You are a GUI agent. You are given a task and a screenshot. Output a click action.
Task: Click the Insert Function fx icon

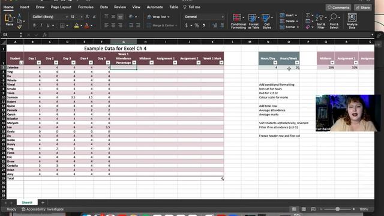(44, 35)
